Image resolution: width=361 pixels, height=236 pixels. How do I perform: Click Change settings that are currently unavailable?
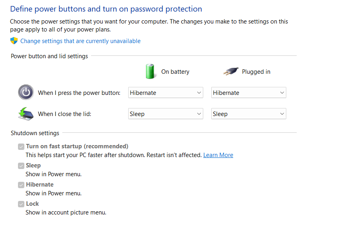(x=80, y=41)
